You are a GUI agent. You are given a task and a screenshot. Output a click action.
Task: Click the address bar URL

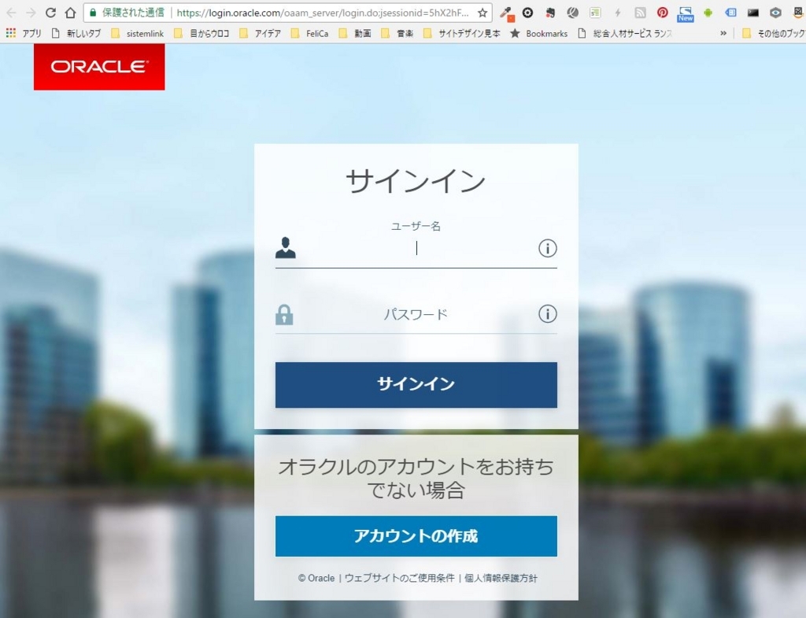point(322,13)
